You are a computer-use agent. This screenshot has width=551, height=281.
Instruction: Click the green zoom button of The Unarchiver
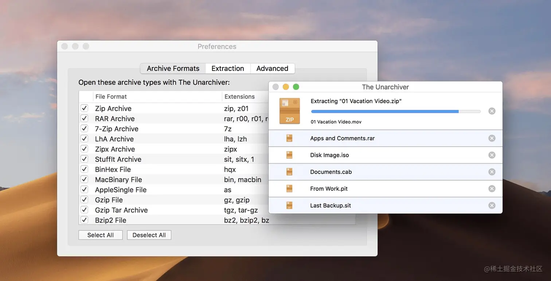pos(296,87)
